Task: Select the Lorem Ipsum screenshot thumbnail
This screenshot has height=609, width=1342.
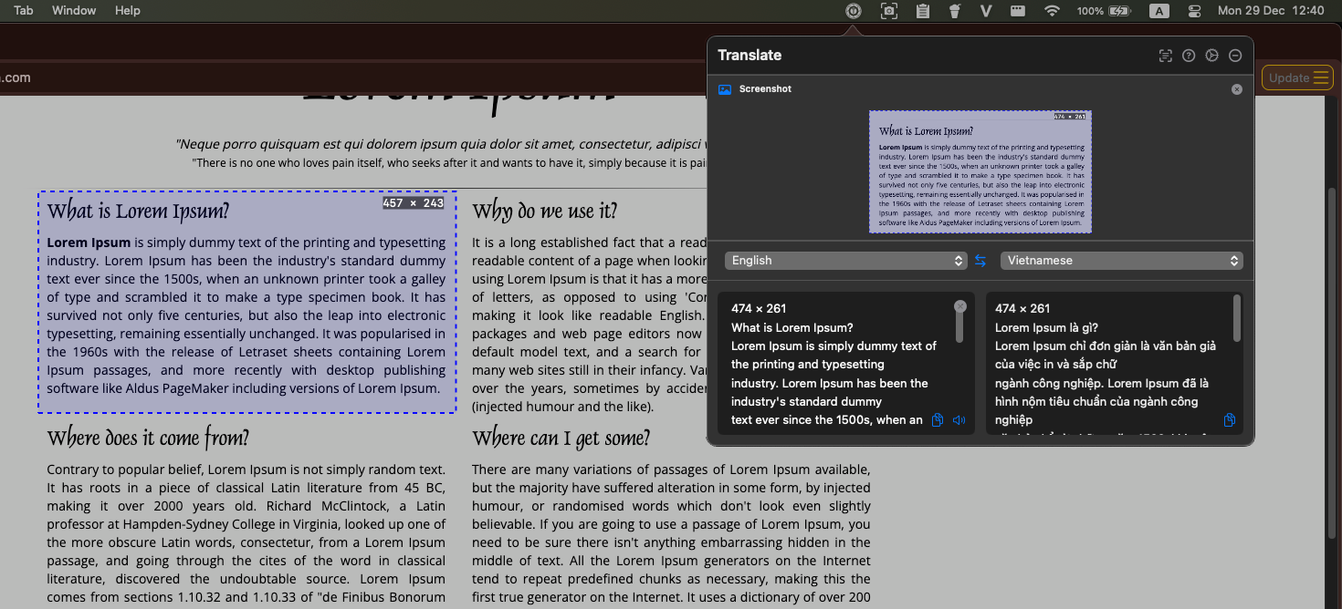Action: pyautogui.click(x=980, y=172)
